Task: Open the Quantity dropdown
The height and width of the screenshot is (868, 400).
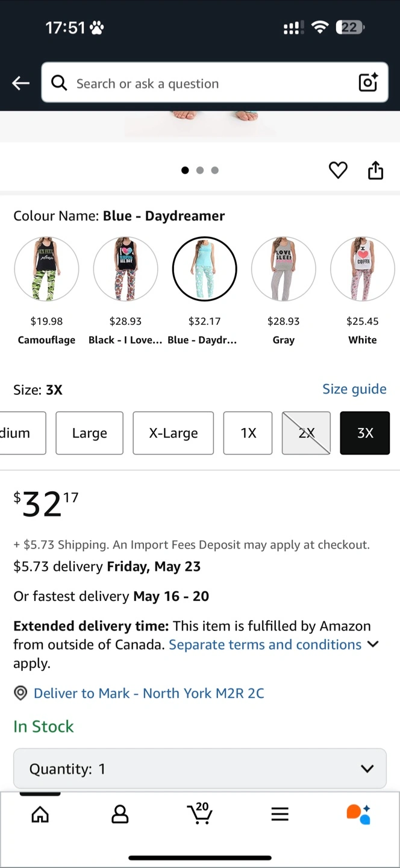Action: 199,769
